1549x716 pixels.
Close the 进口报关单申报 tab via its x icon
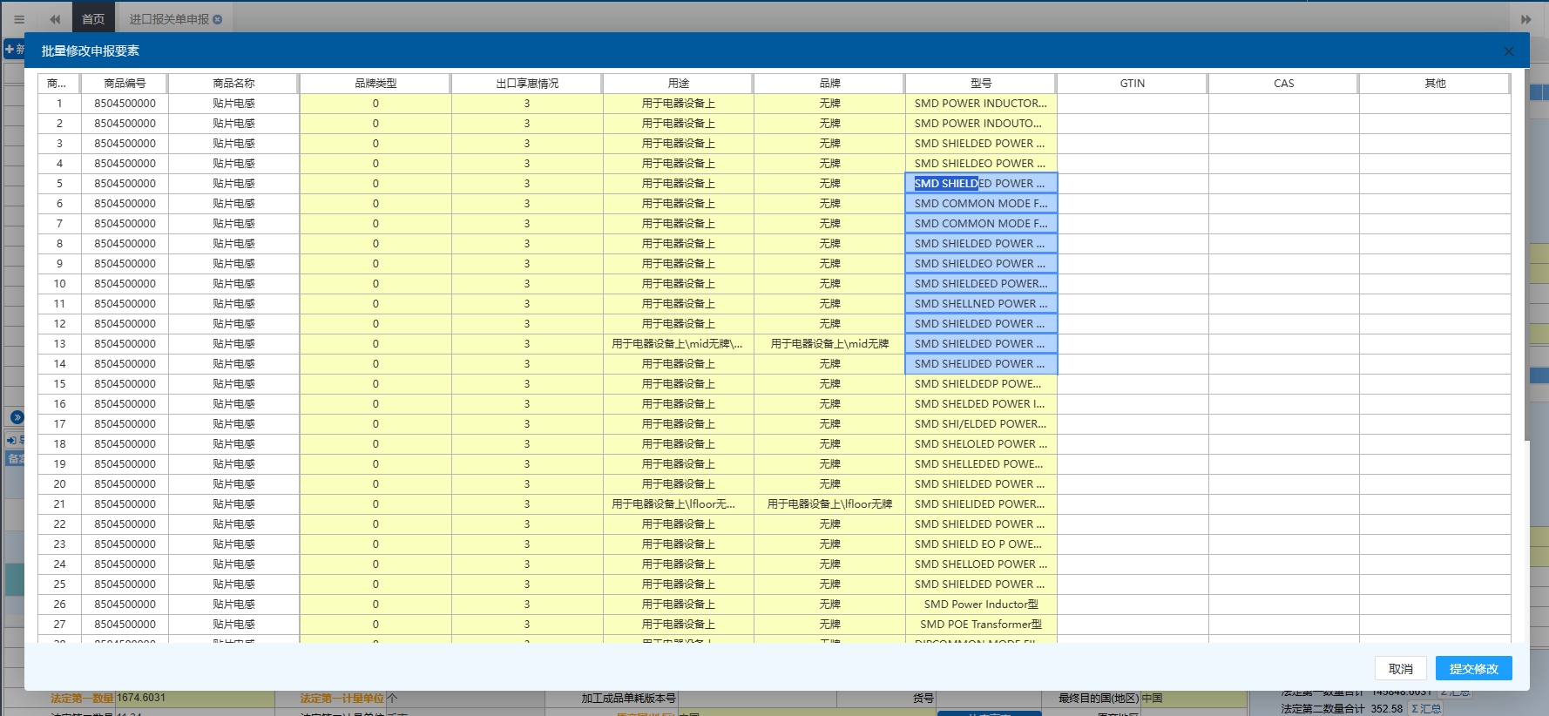pos(218,19)
